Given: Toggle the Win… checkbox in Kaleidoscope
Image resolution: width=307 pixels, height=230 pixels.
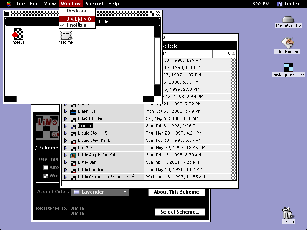Looking at the screenshot, I should point(46,176).
